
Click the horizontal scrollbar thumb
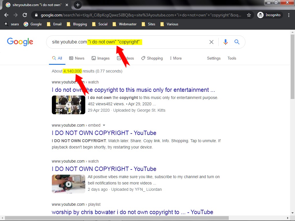tap(117, 218)
